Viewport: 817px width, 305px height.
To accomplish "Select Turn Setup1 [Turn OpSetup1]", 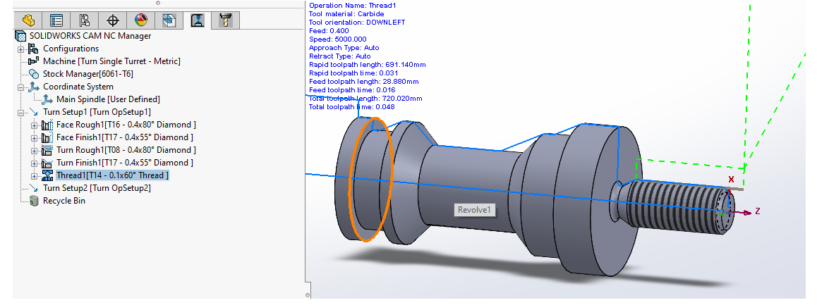I will pos(97,112).
